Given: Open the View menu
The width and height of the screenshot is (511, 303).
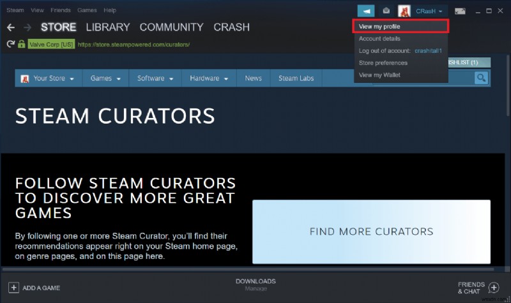Looking at the screenshot, I should click(37, 10).
